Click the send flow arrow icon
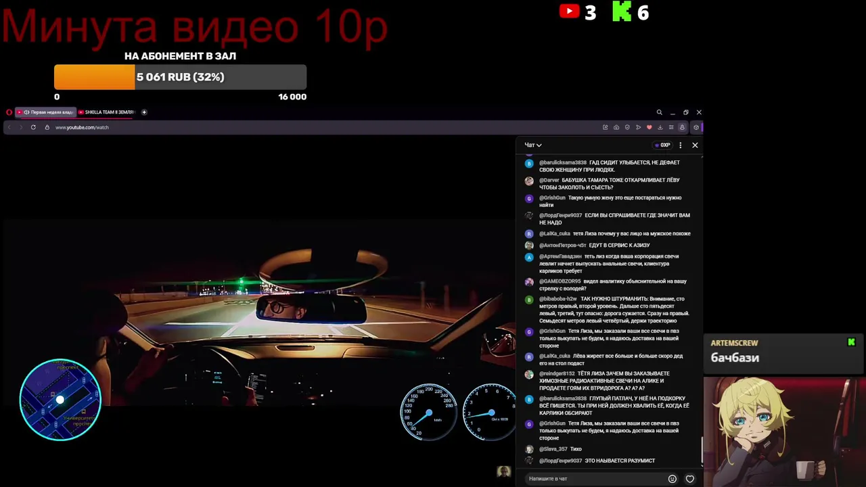 coord(638,127)
